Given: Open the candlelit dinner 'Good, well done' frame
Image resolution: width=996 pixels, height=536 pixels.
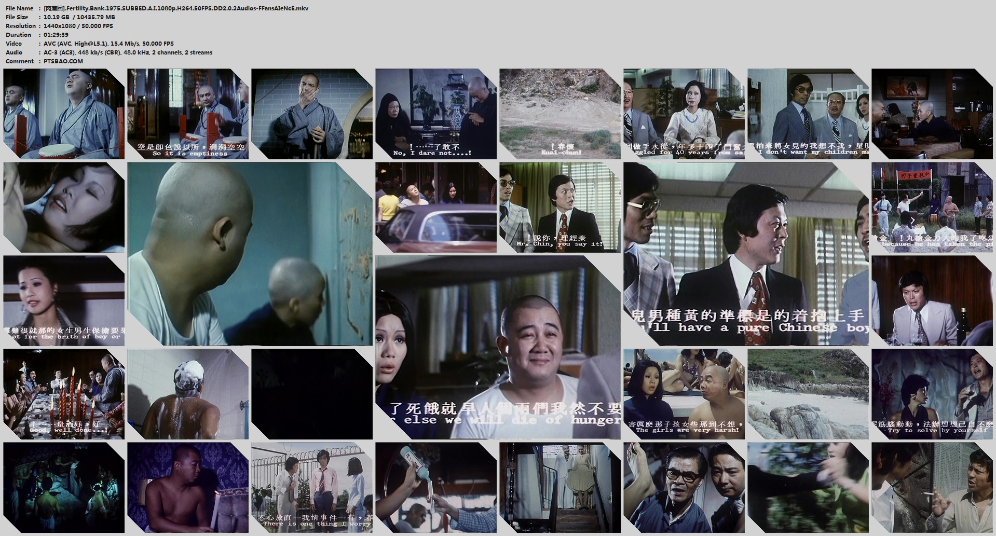Looking at the screenshot, I should [64, 394].
